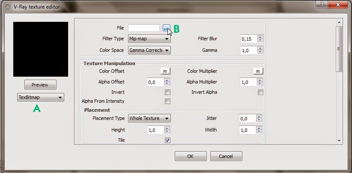The image size is (352, 173).
Task: Toggle the Invert checkbox
Action: (x=167, y=92)
